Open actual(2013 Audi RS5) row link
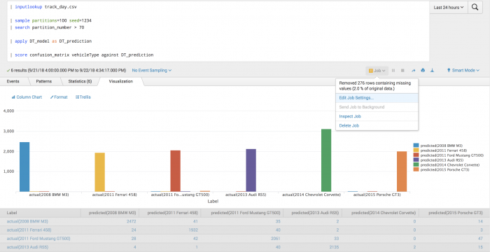Viewport: 490px width, 252px height. (27, 248)
